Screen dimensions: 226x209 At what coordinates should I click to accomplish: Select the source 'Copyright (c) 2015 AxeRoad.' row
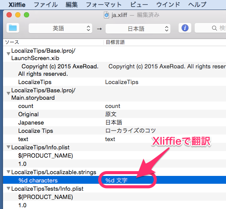click(58, 70)
